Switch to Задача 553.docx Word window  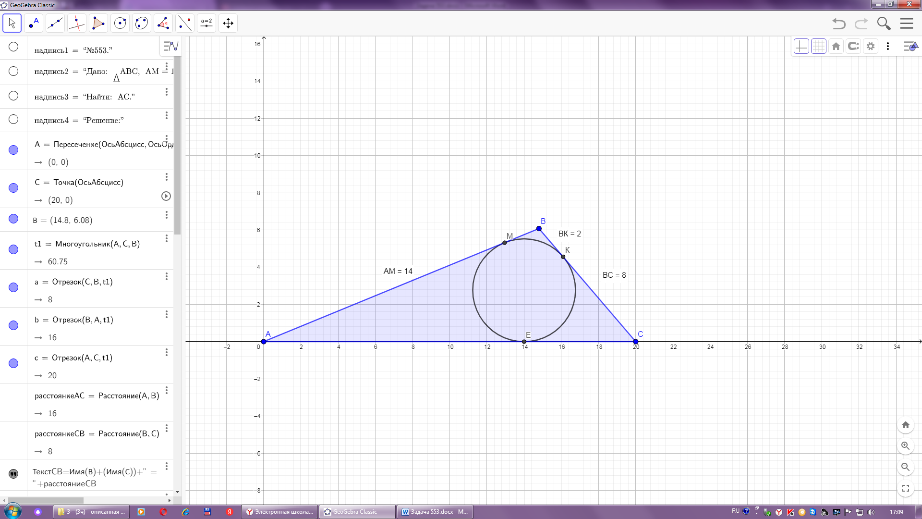(435, 512)
